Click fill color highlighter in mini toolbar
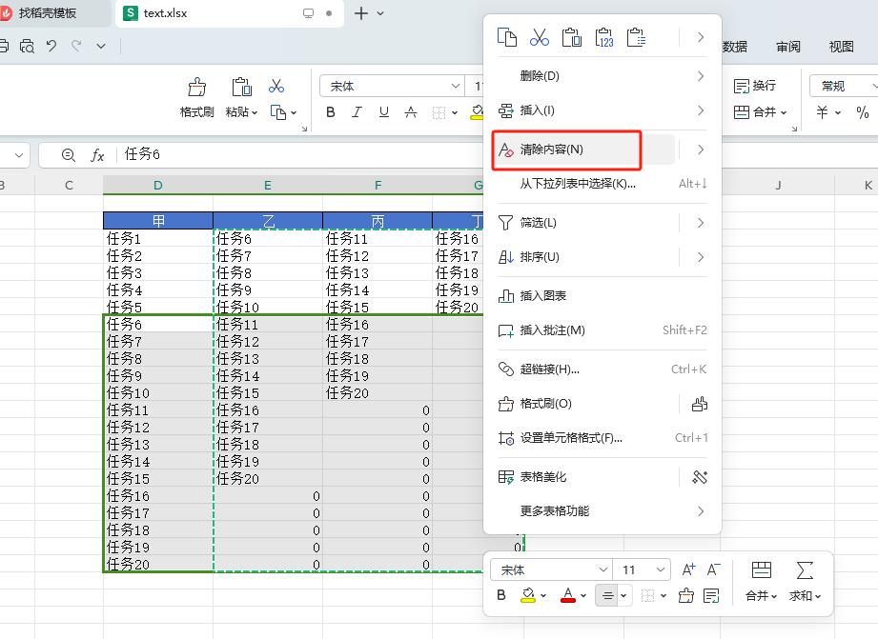This screenshot has width=878, height=639. click(x=528, y=595)
